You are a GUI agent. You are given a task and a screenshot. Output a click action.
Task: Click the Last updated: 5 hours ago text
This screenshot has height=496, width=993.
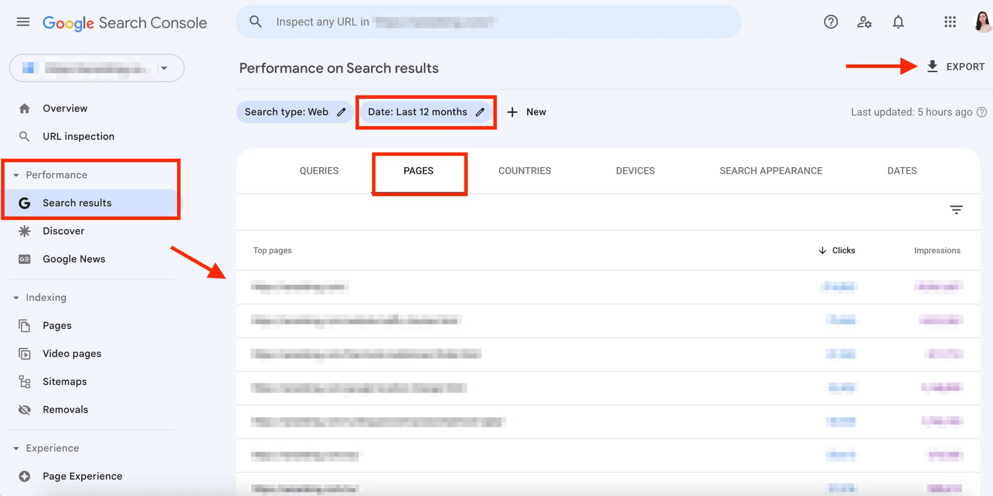[x=912, y=112]
